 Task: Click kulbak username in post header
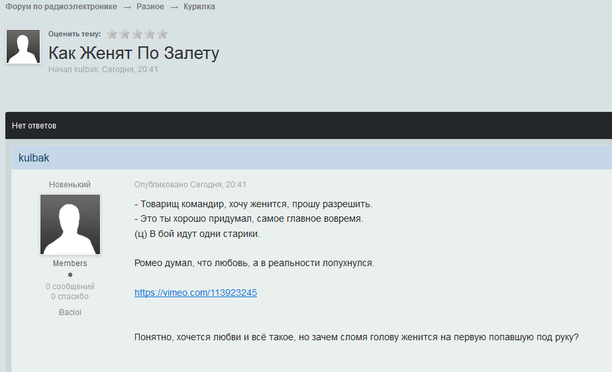(x=34, y=158)
